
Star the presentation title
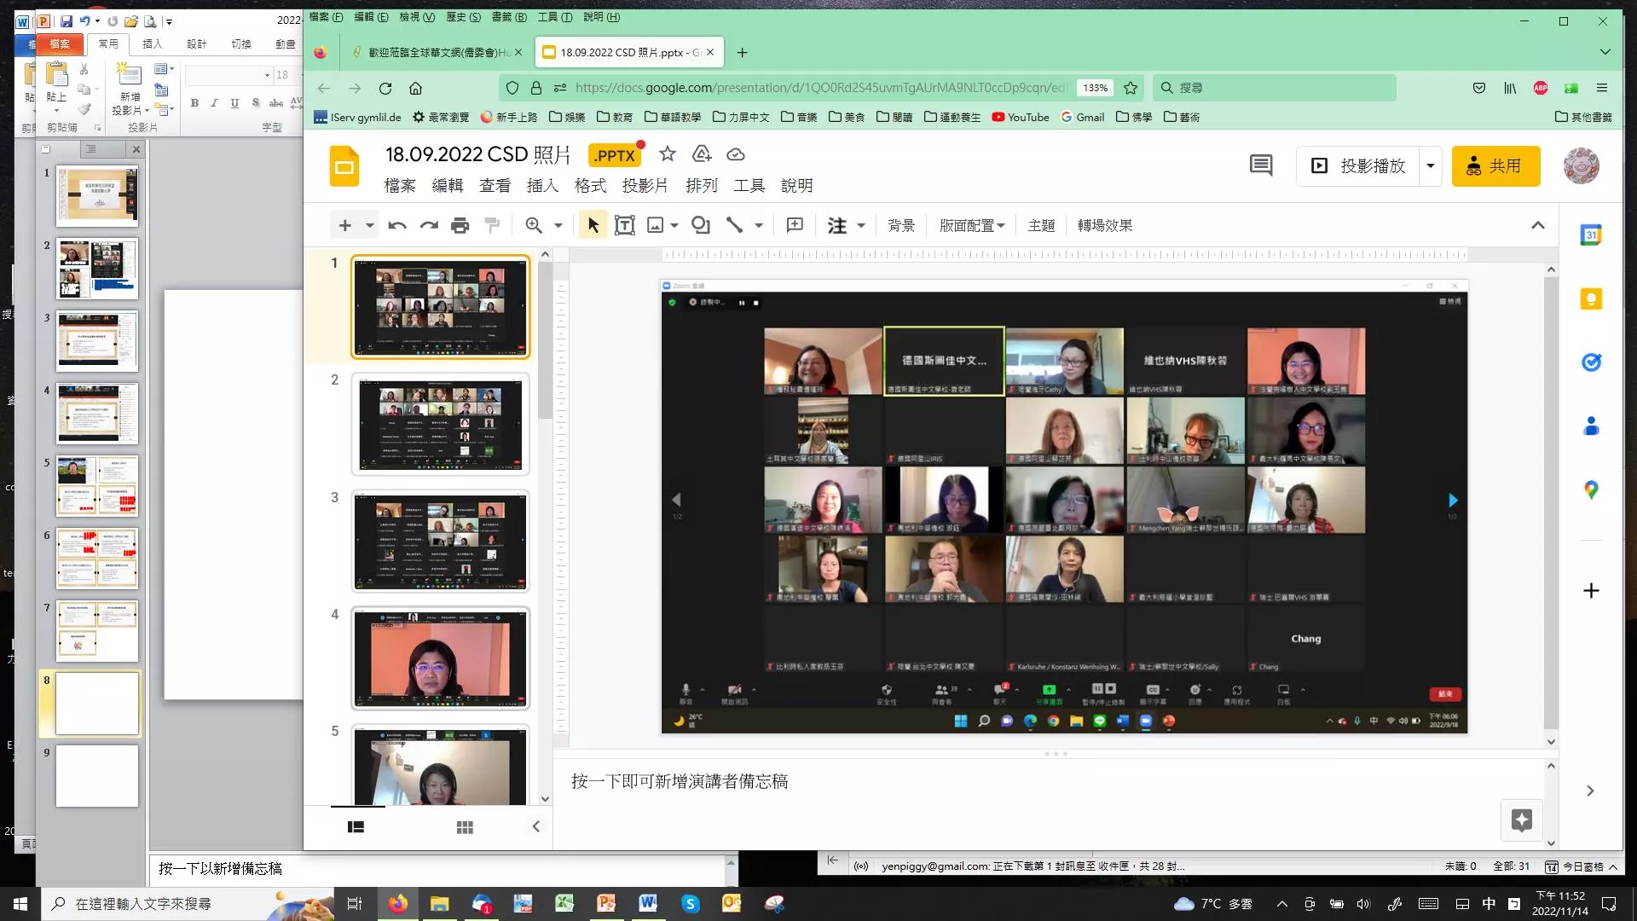[x=668, y=154]
